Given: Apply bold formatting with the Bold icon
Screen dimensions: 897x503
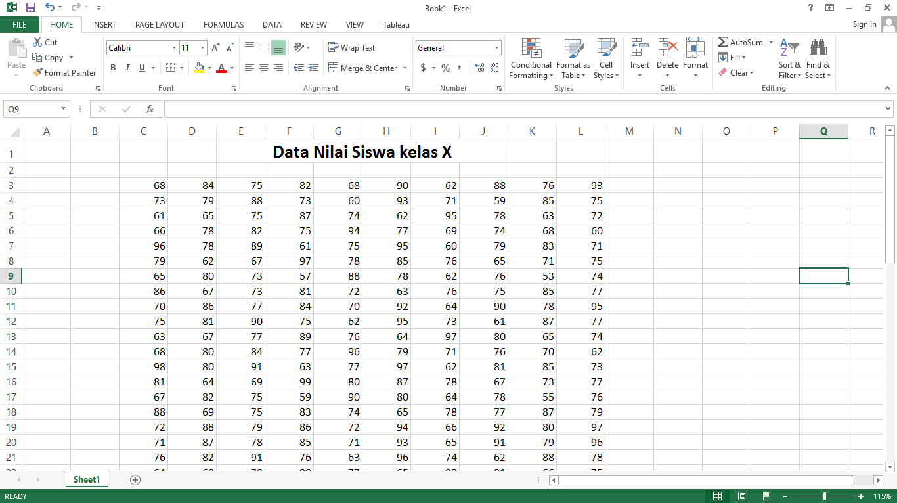Looking at the screenshot, I should click(112, 68).
